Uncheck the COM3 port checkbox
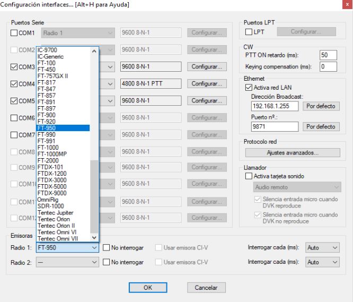The image size is (353, 302). (x=14, y=67)
